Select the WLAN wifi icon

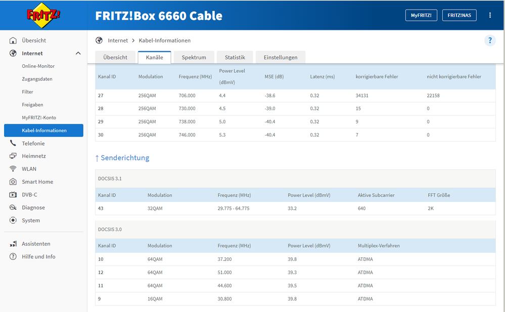[x=13, y=169]
